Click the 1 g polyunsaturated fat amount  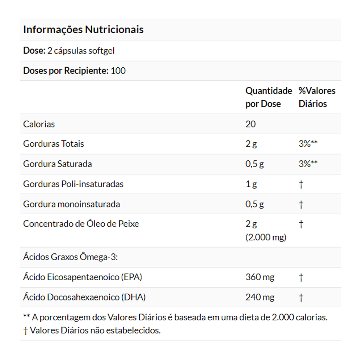tap(251, 184)
